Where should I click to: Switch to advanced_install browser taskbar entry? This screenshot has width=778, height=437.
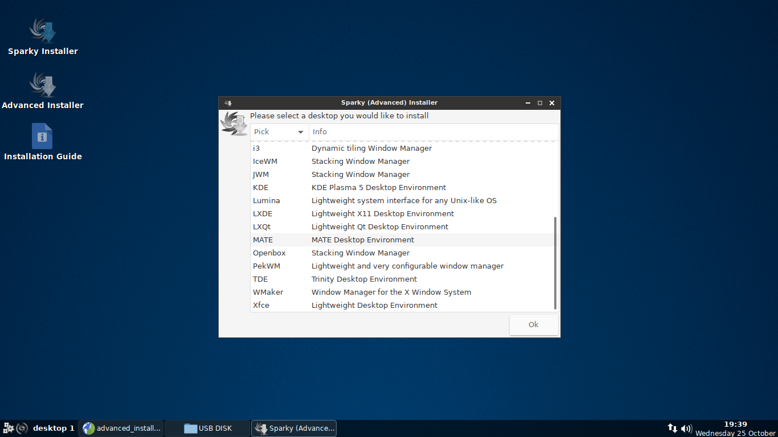pyautogui.click(x=121, y=428)
